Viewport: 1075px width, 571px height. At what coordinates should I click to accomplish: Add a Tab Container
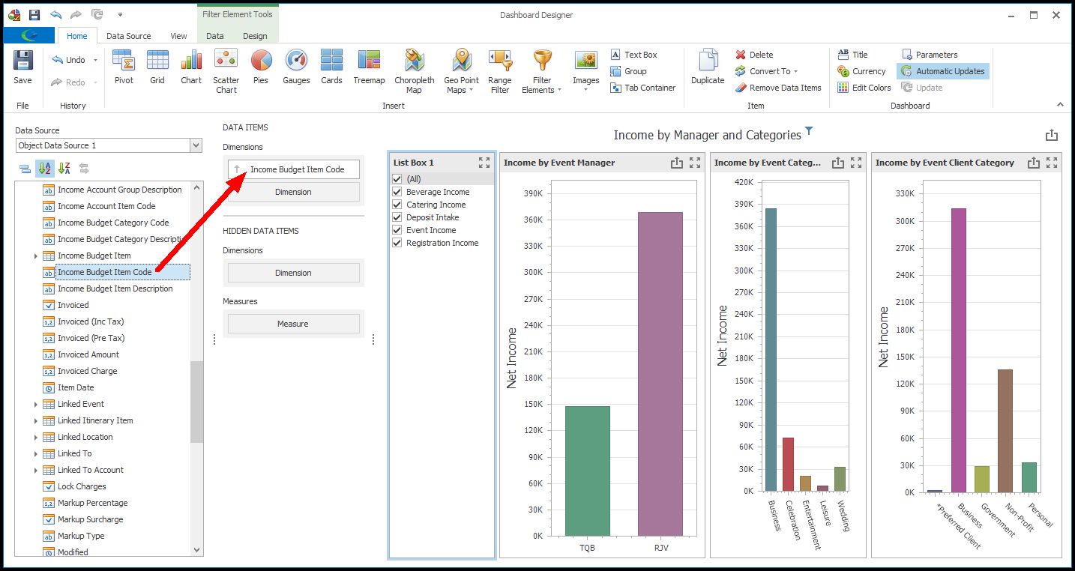click(642, 88)
